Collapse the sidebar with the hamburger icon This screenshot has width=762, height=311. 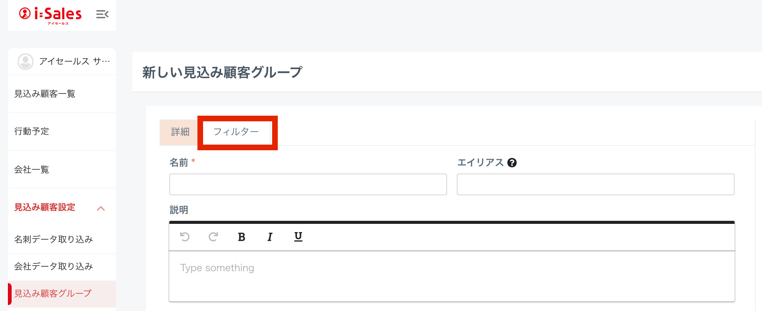[x=102, y=15]
